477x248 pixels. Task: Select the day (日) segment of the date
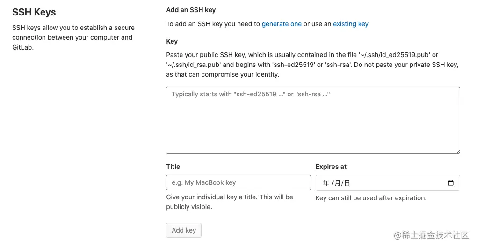347,183
